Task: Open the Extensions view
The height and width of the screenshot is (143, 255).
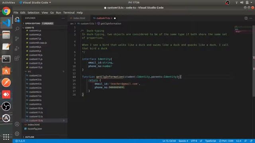Action: 17,58
